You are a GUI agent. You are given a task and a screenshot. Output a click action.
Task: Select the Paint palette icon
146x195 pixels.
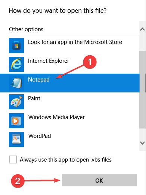(x=16, y=102)
